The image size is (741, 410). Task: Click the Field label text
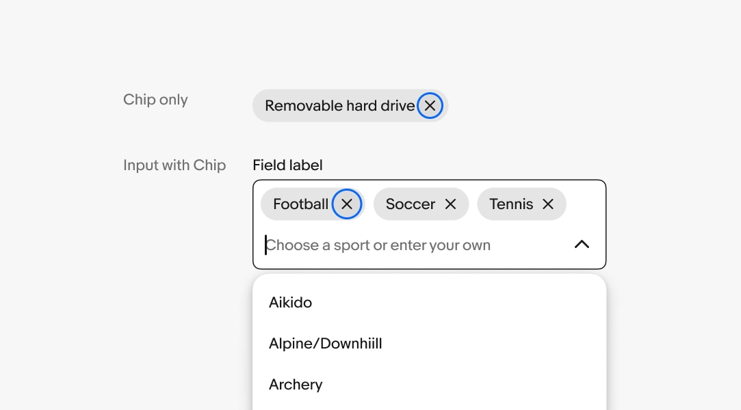[287, 165]
